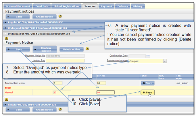Click help icon below Manual row

click(7, 100)
